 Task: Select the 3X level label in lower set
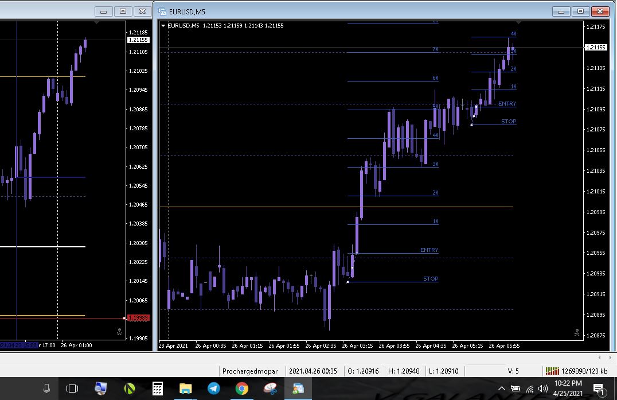pos(435,164)
